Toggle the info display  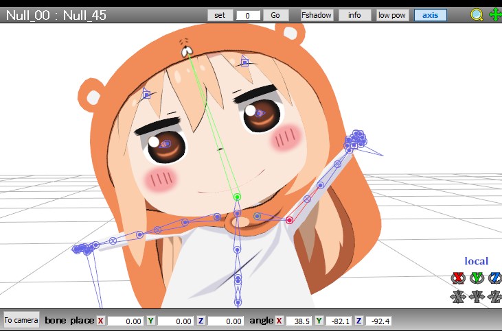pyautogui.click(x=354, y=15)
